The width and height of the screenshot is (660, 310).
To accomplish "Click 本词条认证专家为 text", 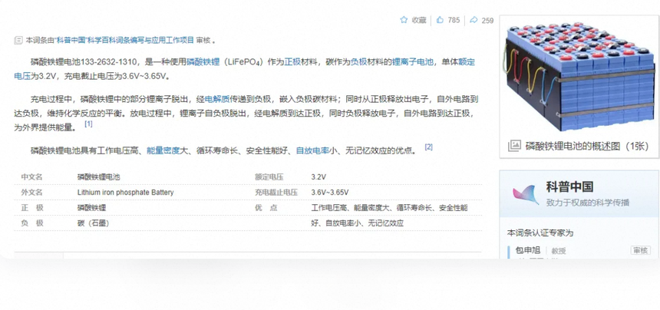I will [x=540, y=232].
